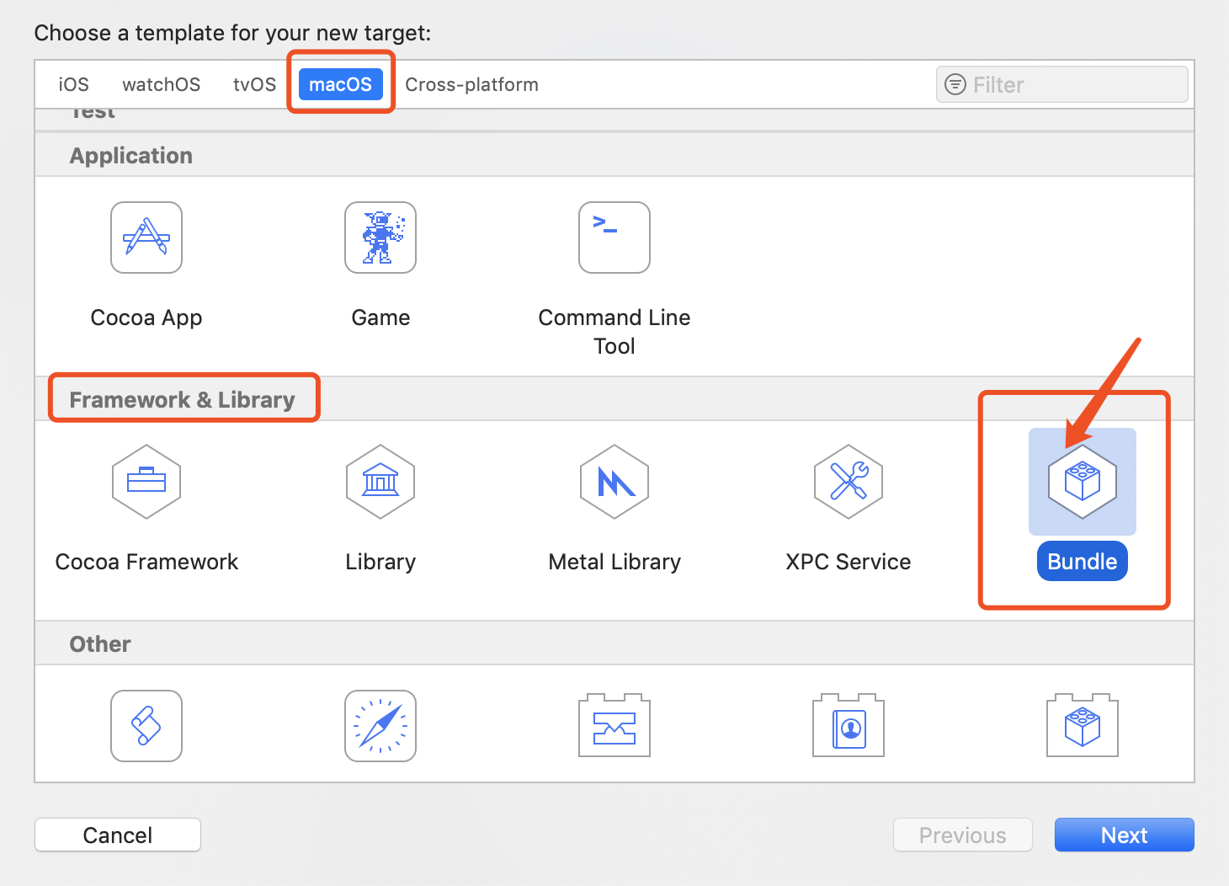Click the filter icon in search field
Image resolution: width=1229 pixels, height=886 pixels.
coord(955,84)
